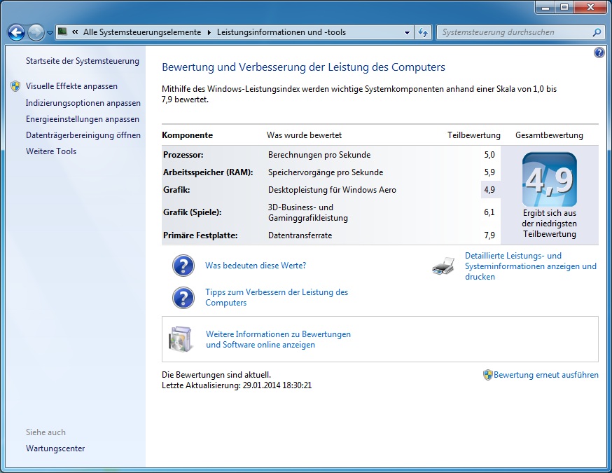Click the Arbeitsspeicher (RAM): row label
The height and width of the screenshot is (473, 612).
pos(208,172)
